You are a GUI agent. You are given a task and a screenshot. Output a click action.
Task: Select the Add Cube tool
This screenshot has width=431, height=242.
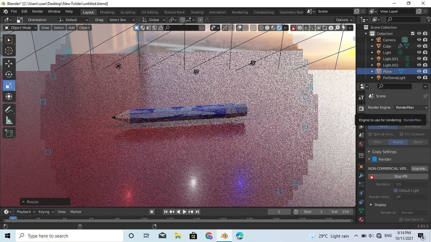[9, 133]
